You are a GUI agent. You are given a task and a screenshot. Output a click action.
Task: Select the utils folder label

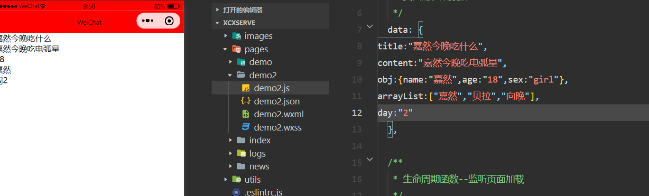[252, 179]
